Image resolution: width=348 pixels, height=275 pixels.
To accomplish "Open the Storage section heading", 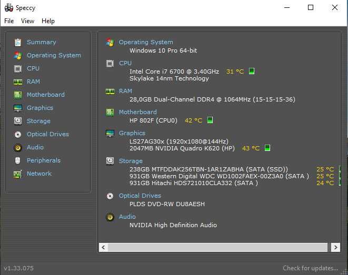I will (131, 161).
